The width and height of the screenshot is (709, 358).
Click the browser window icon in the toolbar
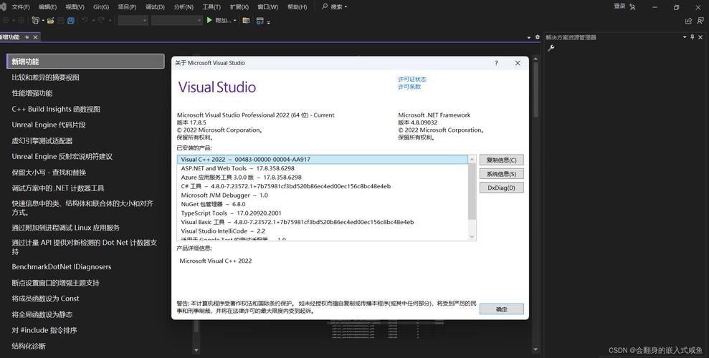tap(260, 20)
